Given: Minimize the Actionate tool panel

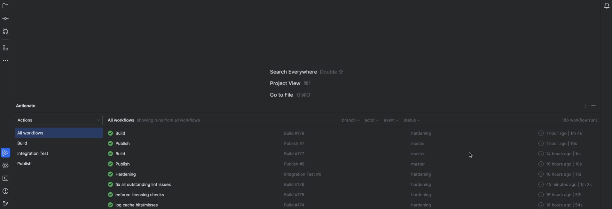Looking at the screenshot, I should (x=593, y=106).
